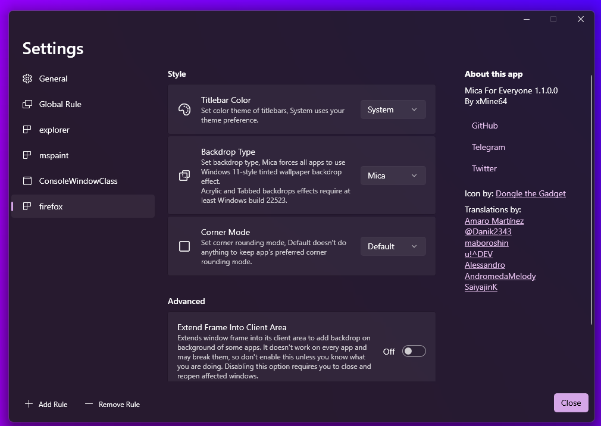Open the Backdrop Type dropdown showing Mica
Screen dimensions: 601x426
click(x=393, y=176)
